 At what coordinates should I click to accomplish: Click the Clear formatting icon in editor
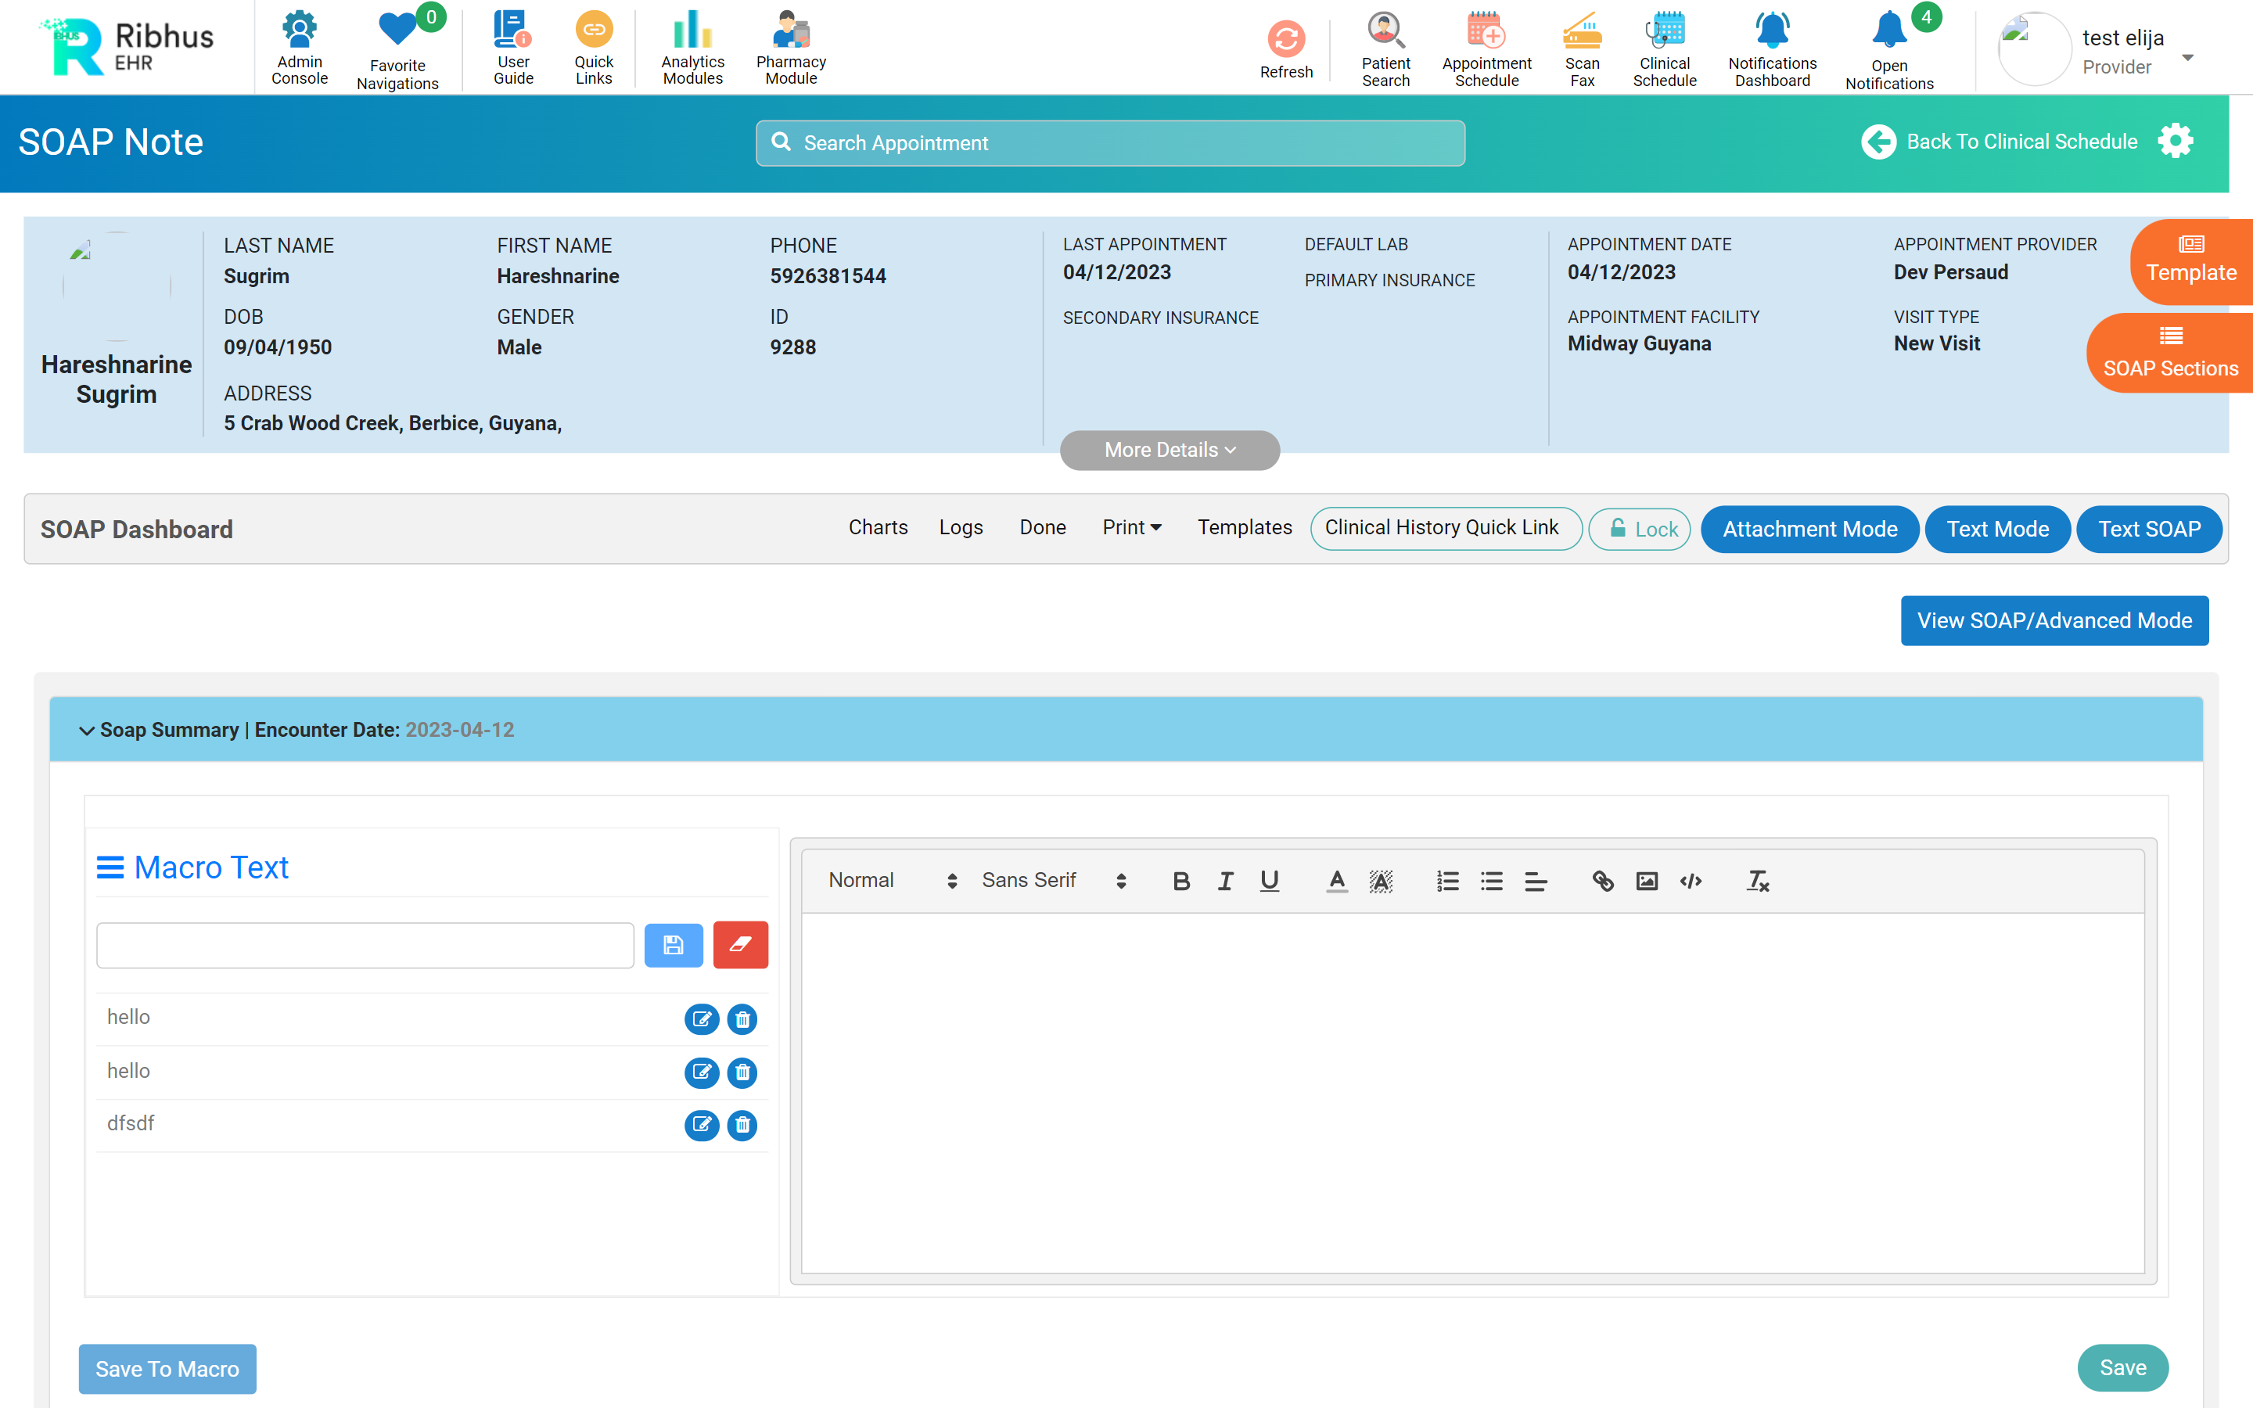[1757, 880]
